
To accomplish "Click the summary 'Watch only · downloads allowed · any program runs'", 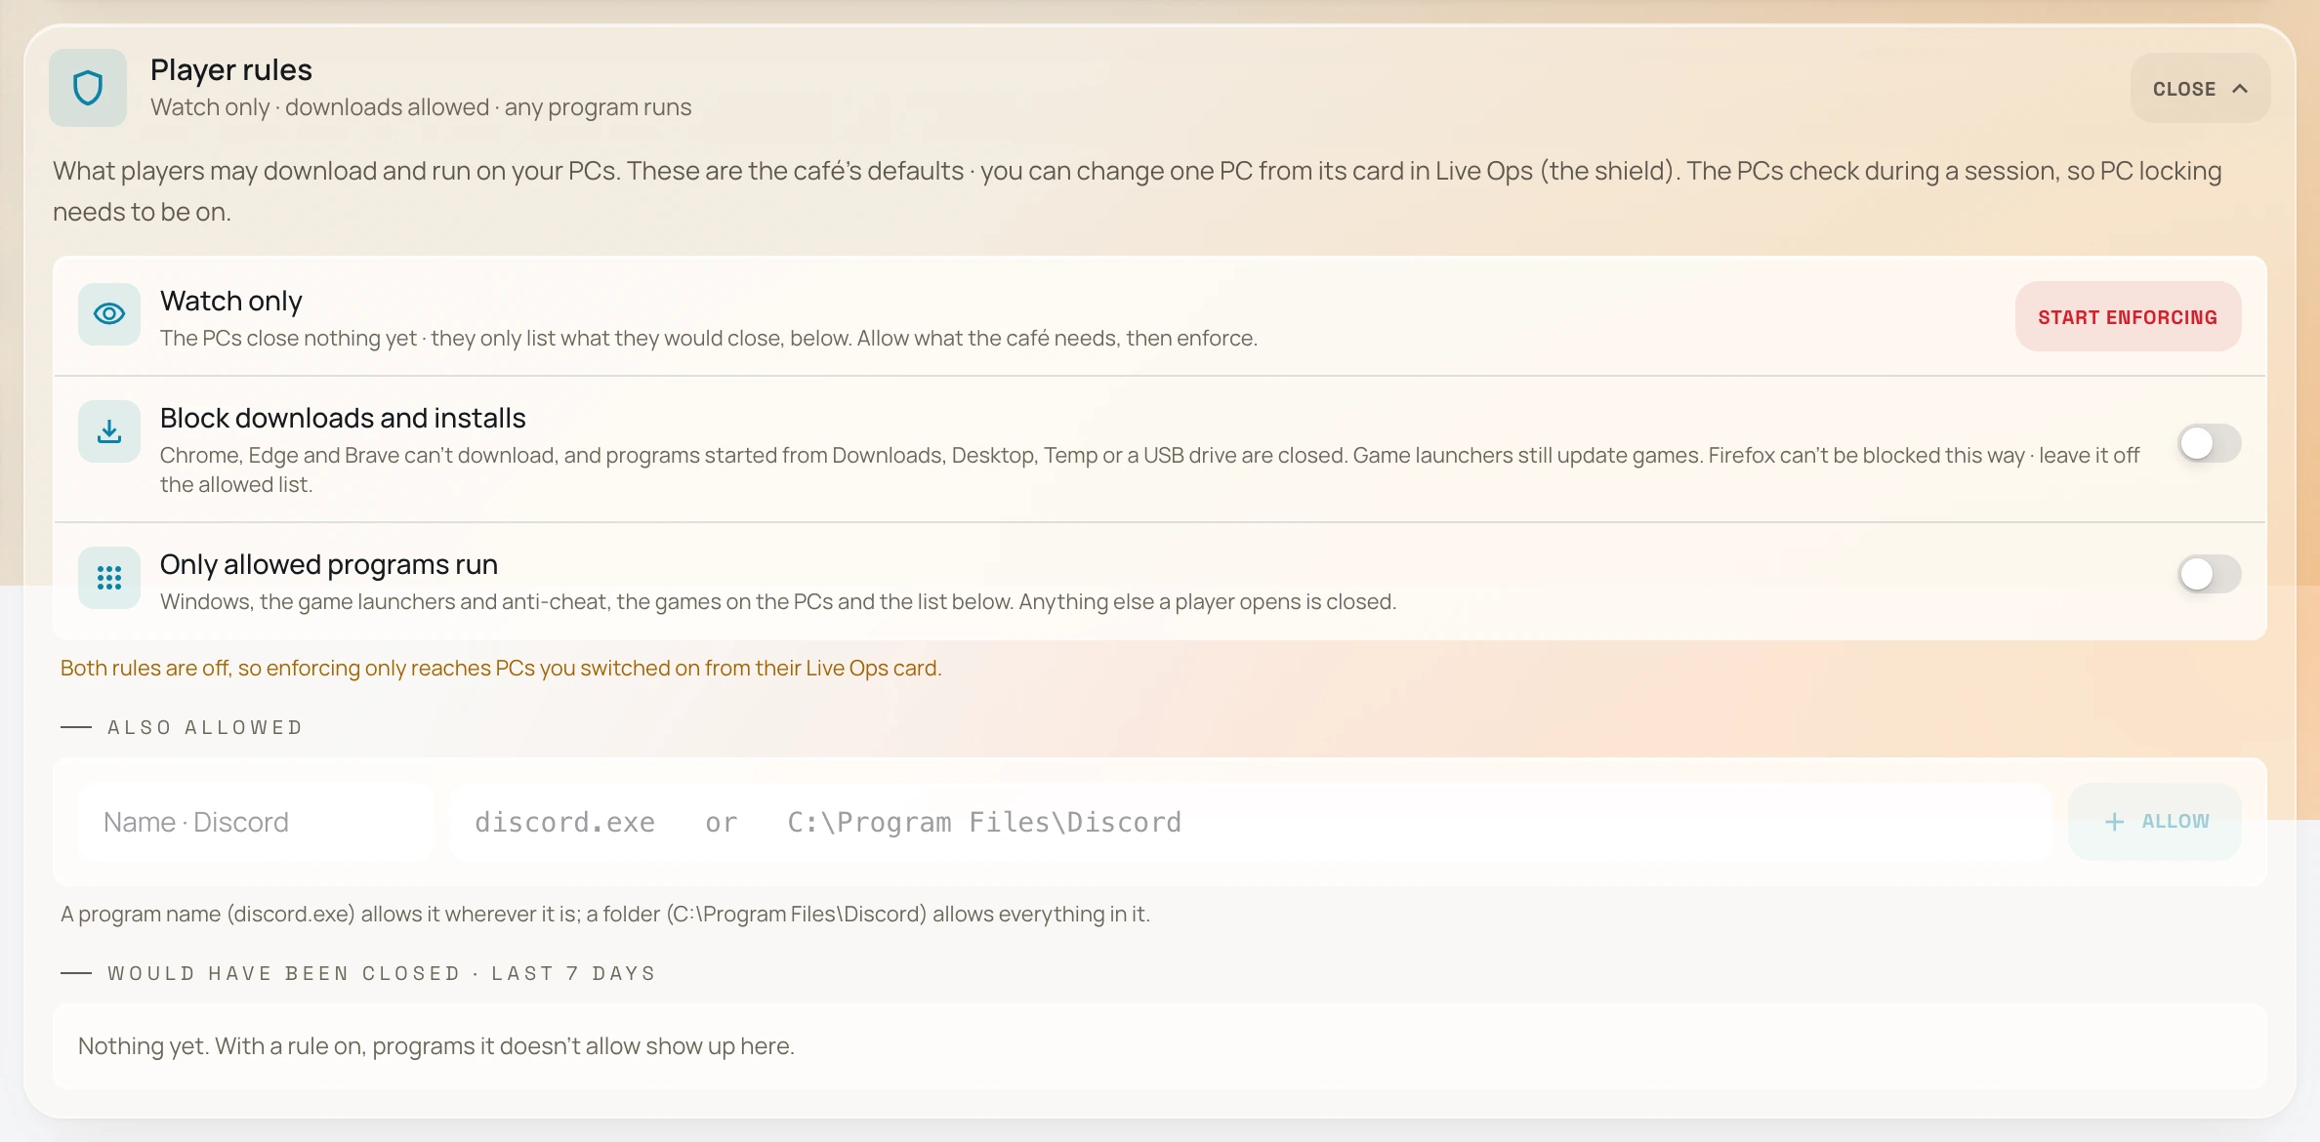I will pos(421,107).
